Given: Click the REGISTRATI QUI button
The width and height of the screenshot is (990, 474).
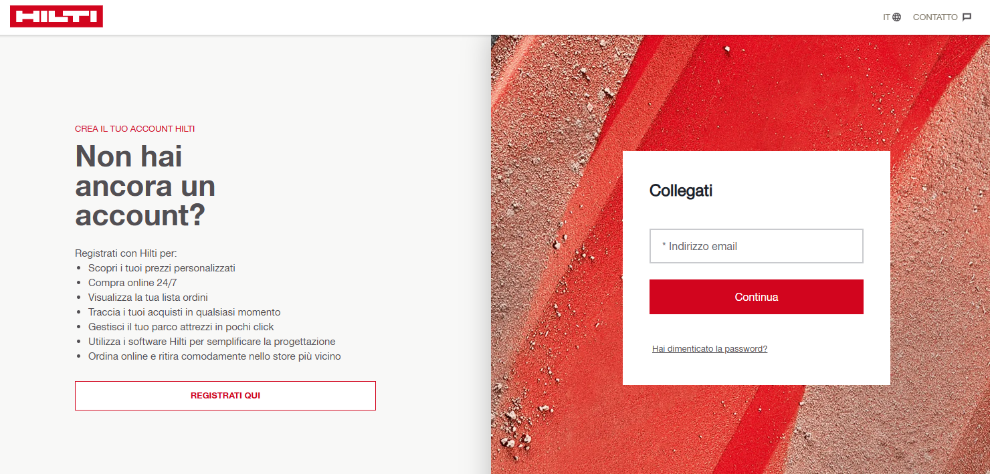Looking at the screenshot, I should 225,396.
